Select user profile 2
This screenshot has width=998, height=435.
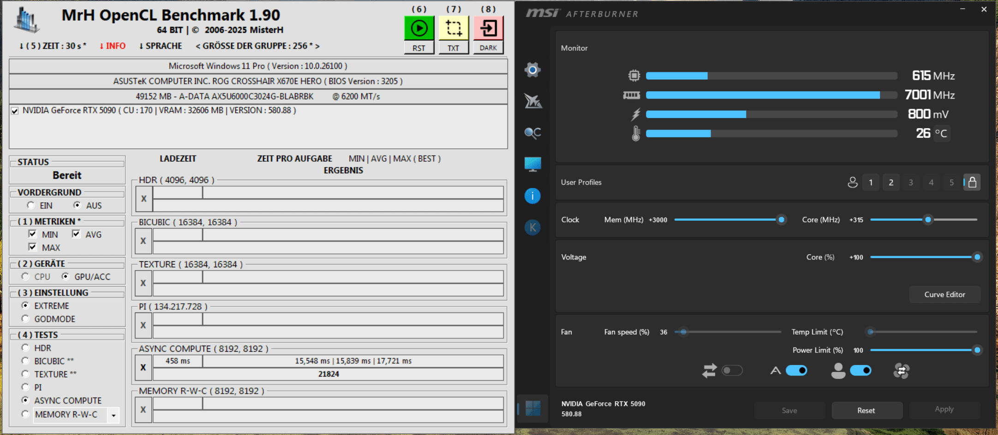[891, 182]
